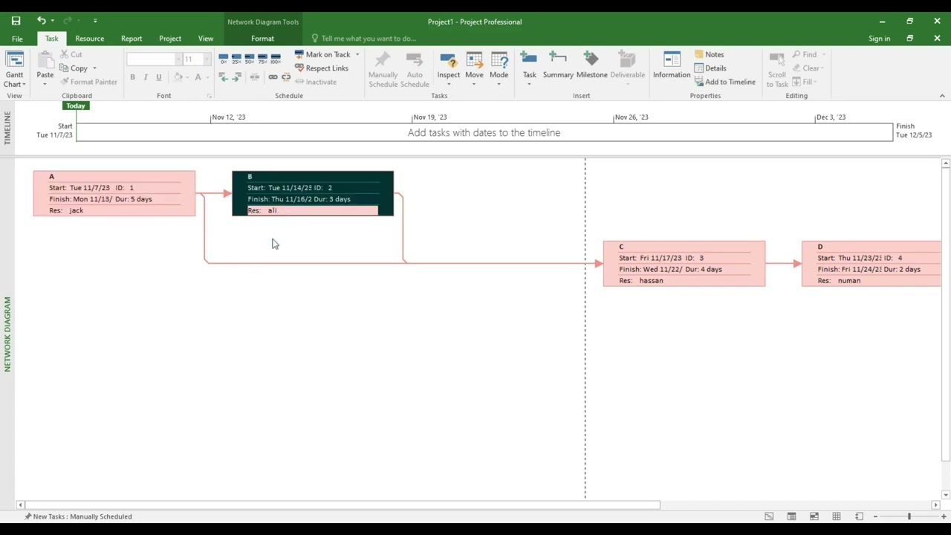Screen dimensions: 951x535
Task: Switch to Resource Sheet view in status bar
Action: [837, 516]
